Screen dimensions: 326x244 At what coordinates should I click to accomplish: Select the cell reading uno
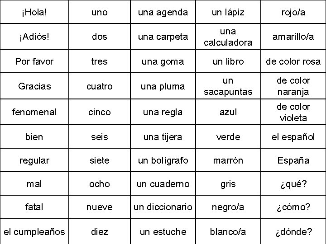click(100, 12)
